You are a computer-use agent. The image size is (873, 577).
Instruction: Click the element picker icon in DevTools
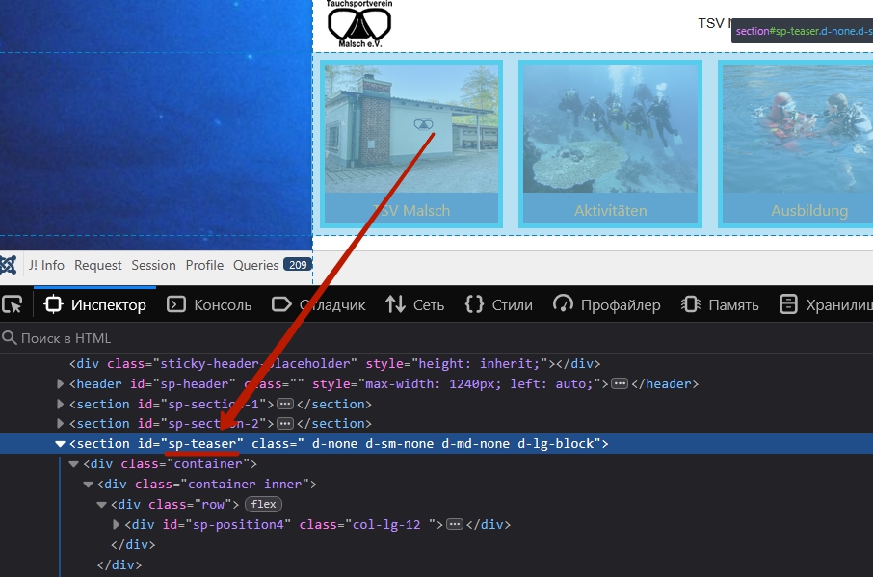[13, 304]
